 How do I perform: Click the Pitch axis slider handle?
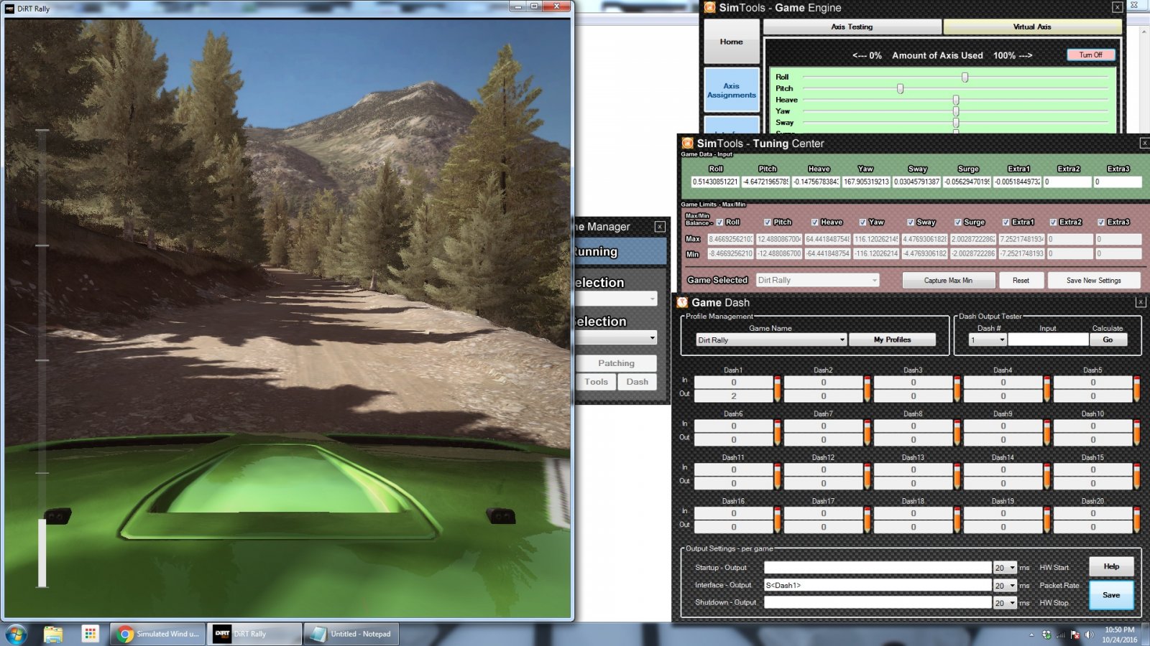click(x=900, y=88)
